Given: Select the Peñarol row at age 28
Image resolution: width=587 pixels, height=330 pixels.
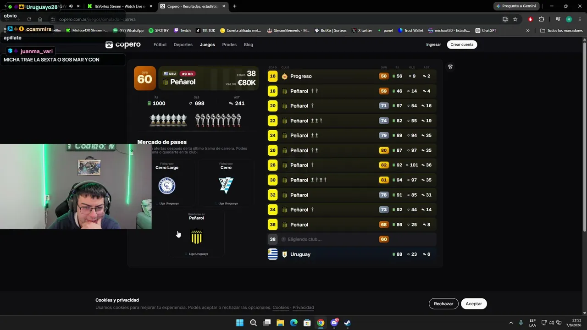Looking at the screenshot, I should 351,165.
